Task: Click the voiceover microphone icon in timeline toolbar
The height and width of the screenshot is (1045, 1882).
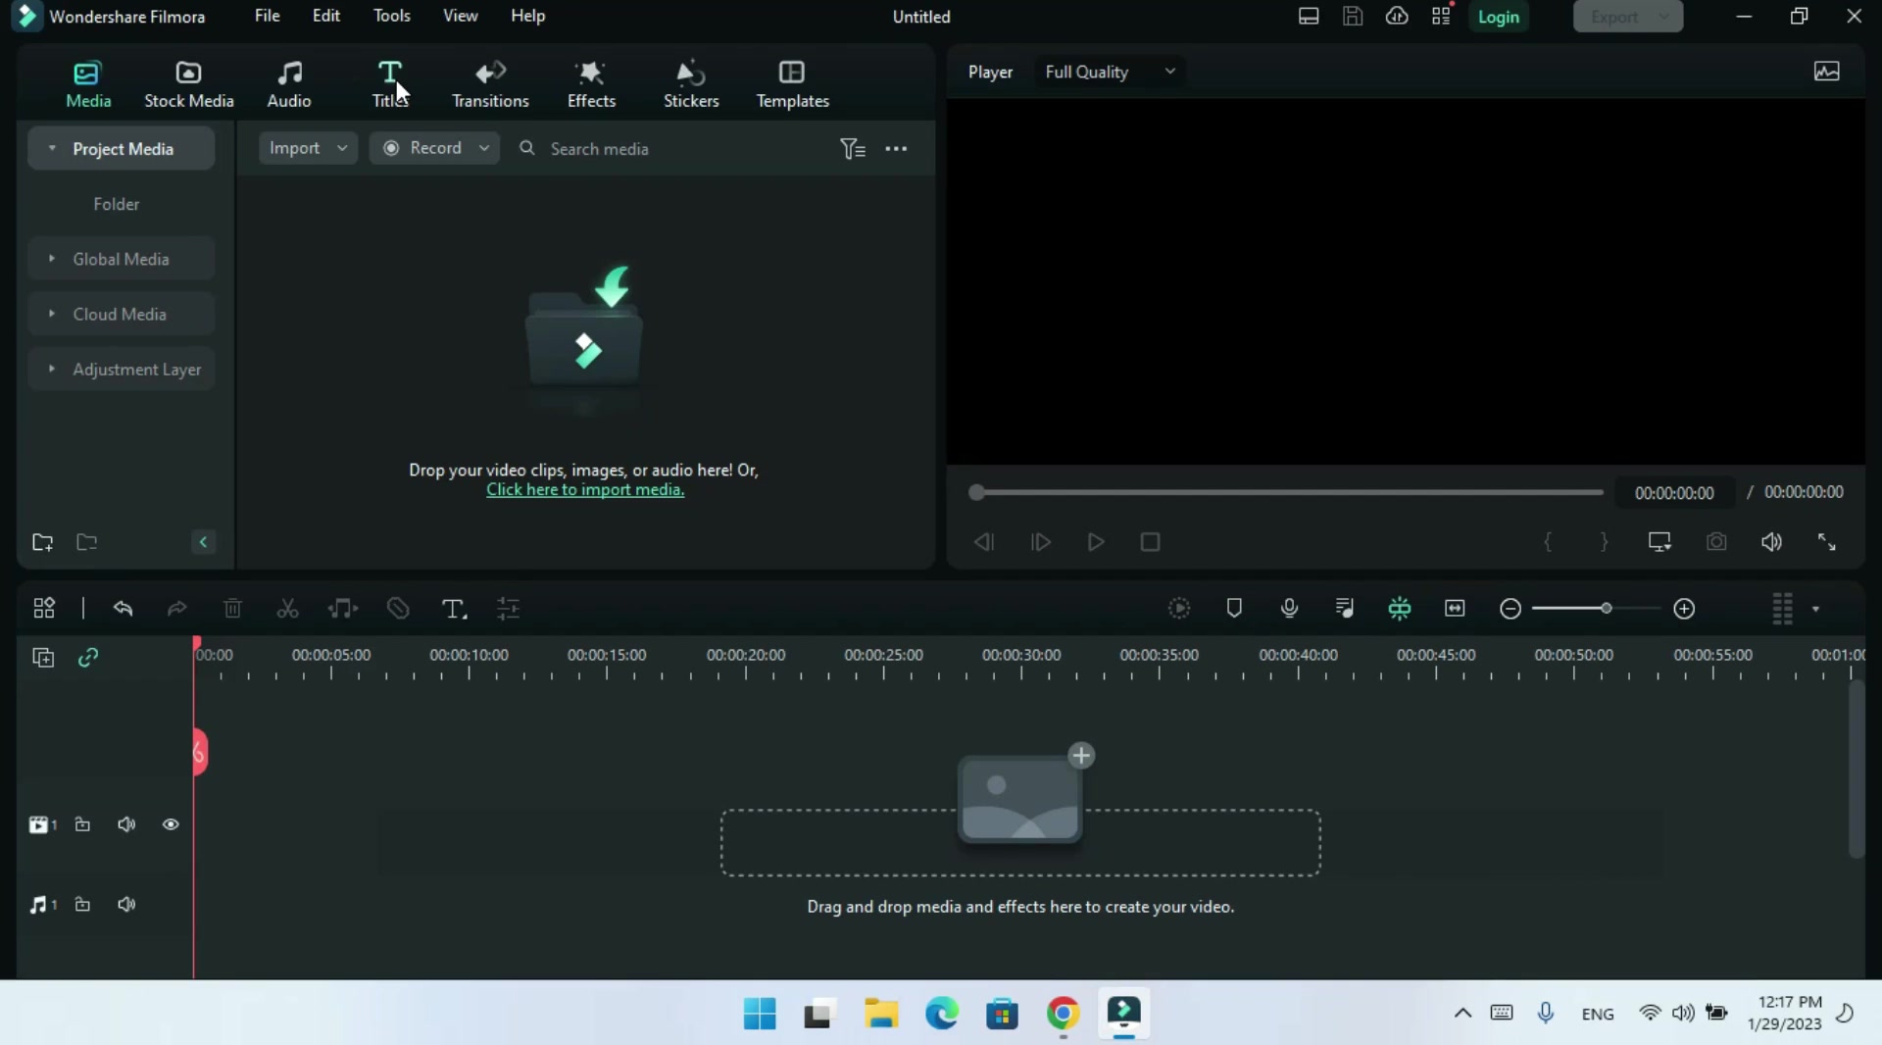Action: pos(1289,609)
